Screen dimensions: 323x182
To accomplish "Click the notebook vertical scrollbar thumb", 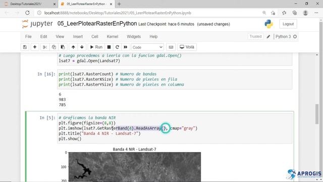I will [x=317, y=114].
